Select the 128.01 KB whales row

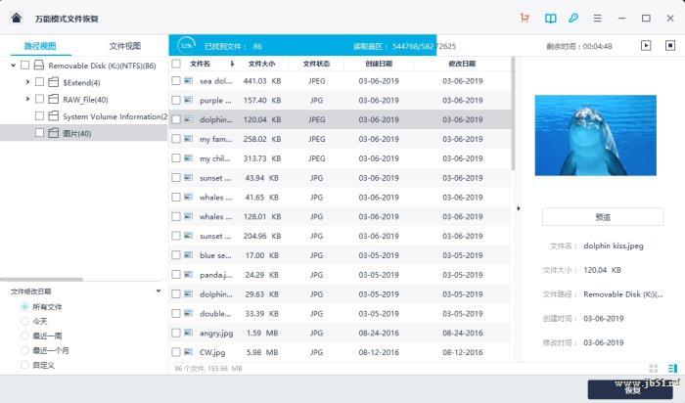340,216
